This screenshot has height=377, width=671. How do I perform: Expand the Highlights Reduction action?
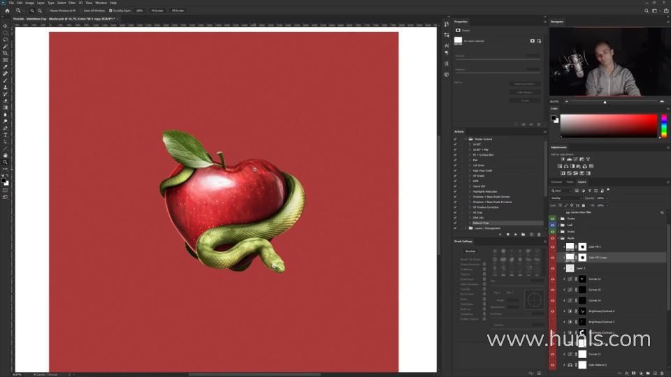(x=470, y=191)
